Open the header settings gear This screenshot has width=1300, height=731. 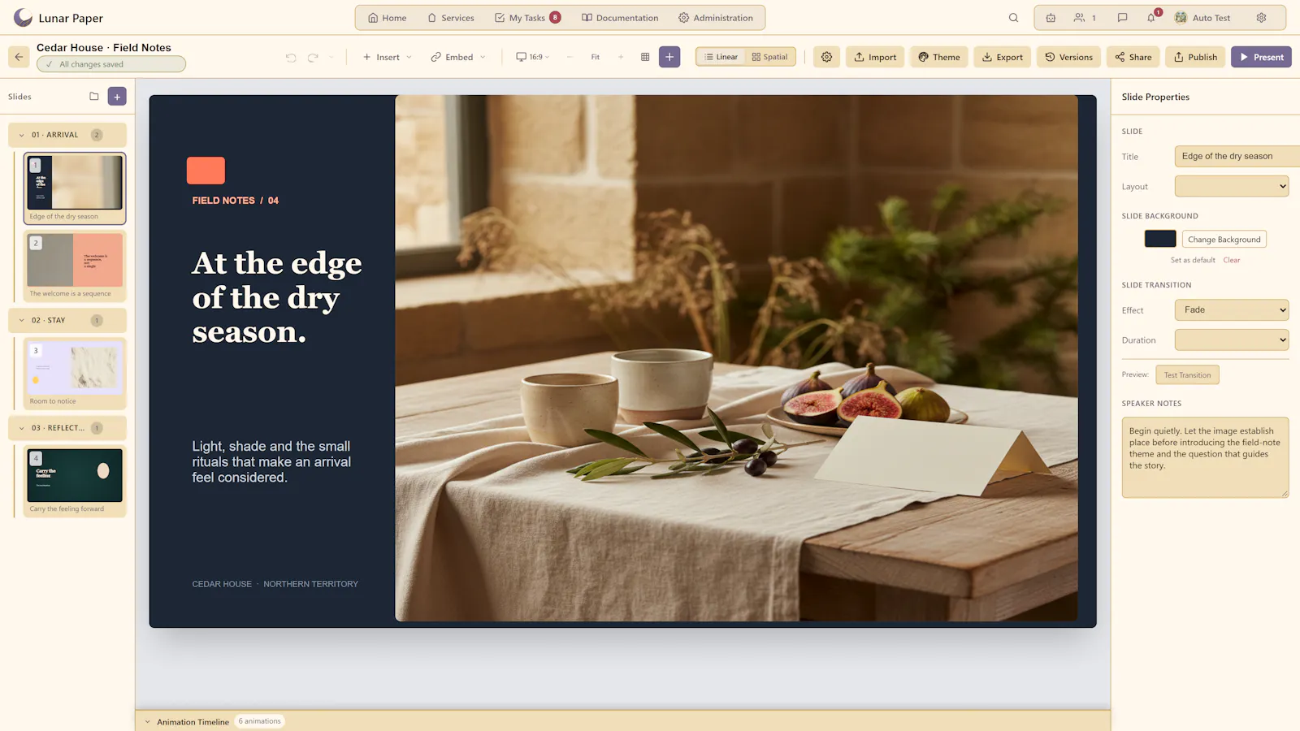click(x=1261, y=18)
